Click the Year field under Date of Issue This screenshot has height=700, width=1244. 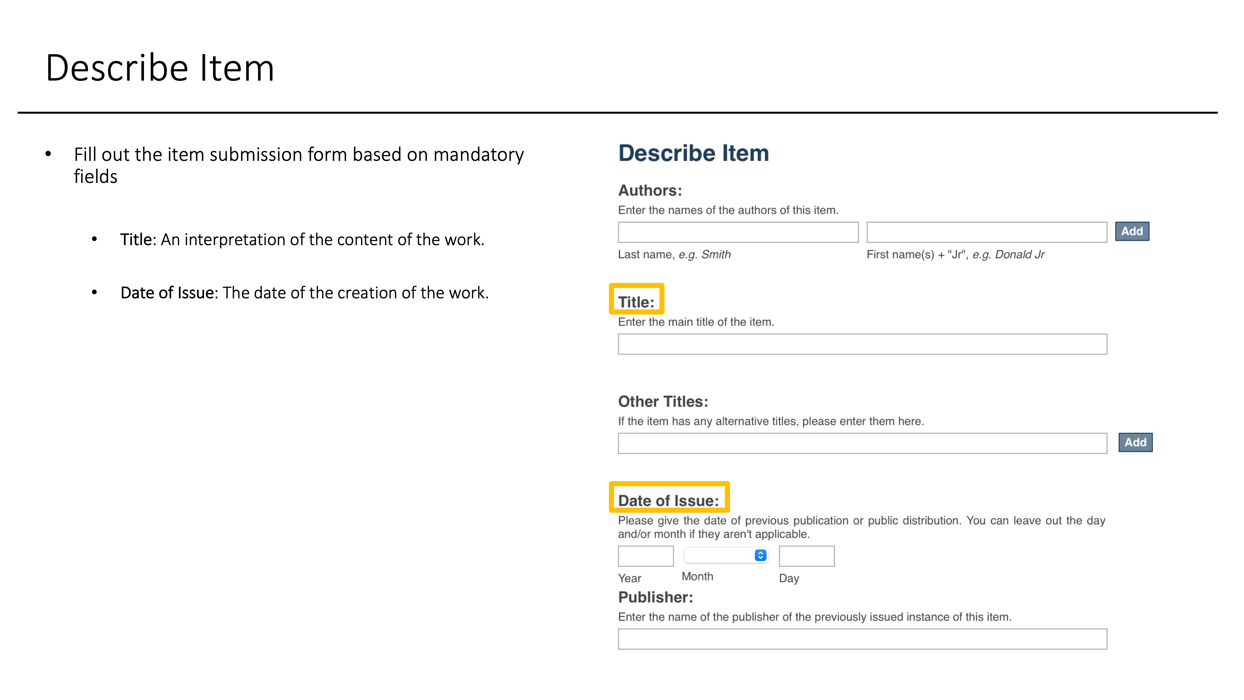[645, 556]
